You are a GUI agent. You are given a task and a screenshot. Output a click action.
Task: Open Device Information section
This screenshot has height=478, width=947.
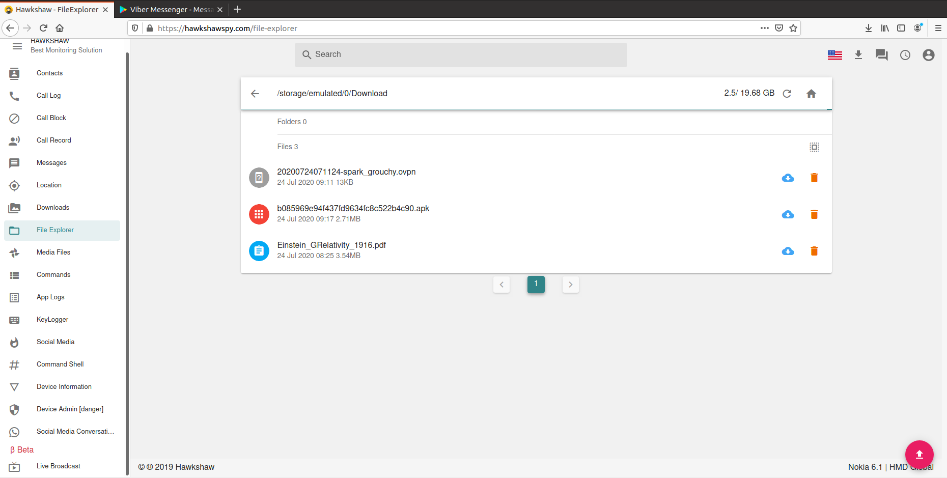click(x=62, y=387)
